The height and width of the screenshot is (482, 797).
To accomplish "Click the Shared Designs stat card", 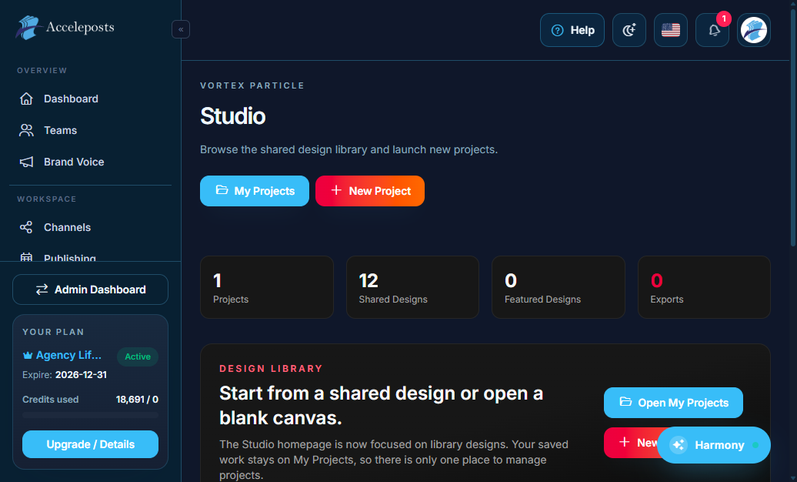I will [x=412, y=287].
